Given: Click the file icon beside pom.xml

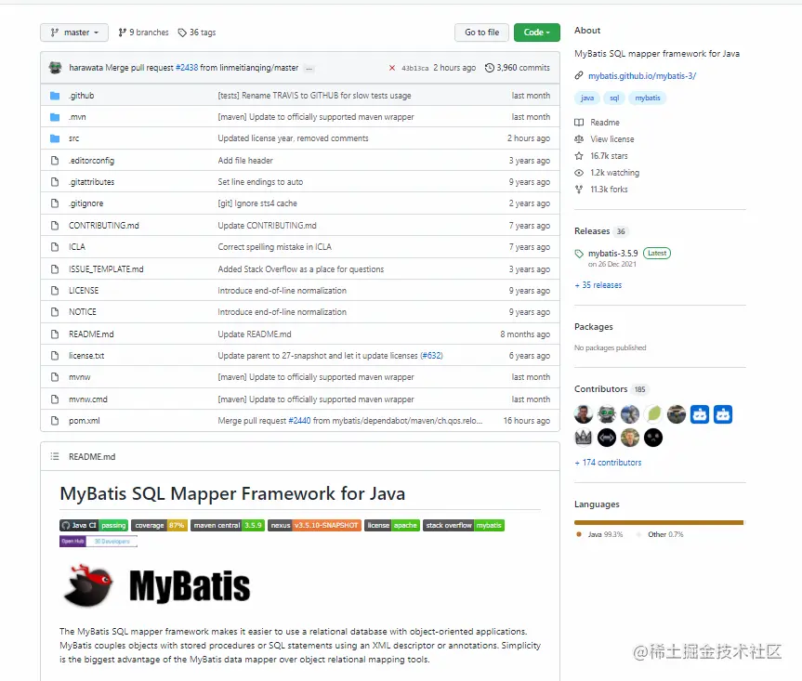Looking at the screenshot, I should pyautogui.click(x=55, y=421).
